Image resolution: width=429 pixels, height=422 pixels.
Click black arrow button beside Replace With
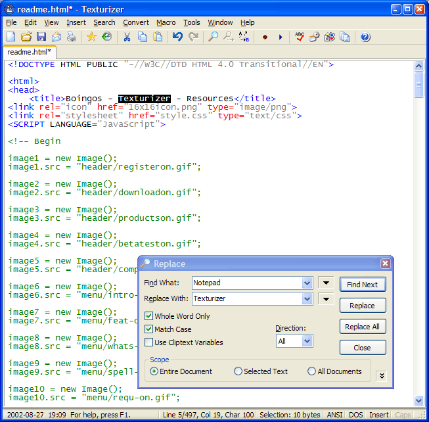click(x=326, y=299)
